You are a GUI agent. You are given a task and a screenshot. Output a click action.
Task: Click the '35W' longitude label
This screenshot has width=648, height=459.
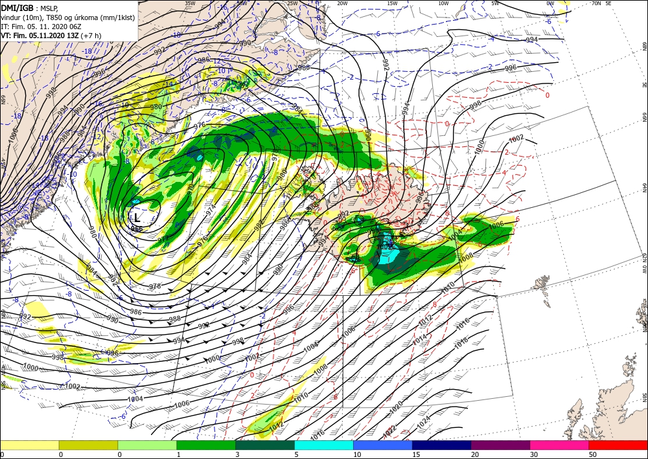[190, 3]
